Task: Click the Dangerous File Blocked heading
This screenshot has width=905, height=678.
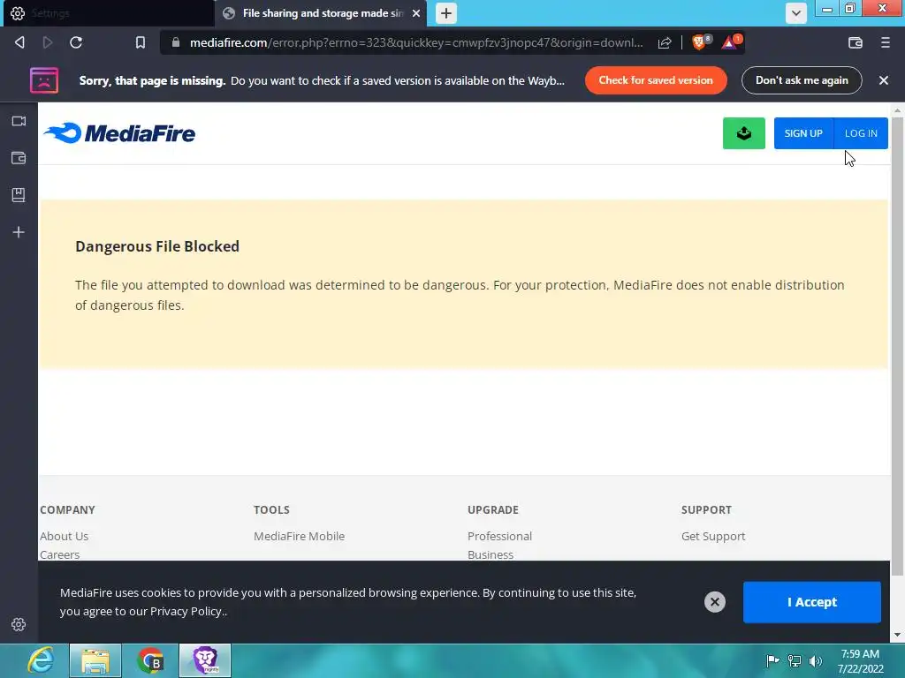Action: coord(157,246)
